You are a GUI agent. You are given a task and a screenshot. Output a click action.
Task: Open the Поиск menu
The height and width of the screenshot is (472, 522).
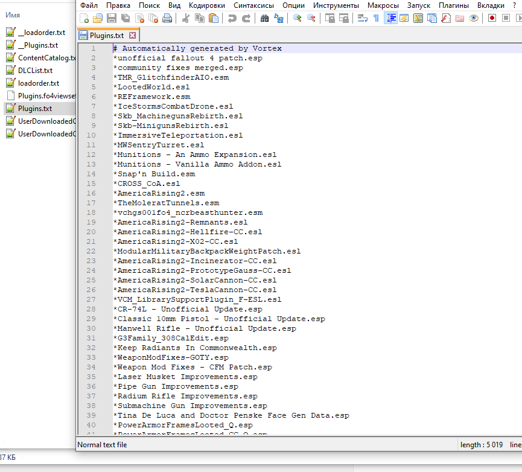pos(150,5)
